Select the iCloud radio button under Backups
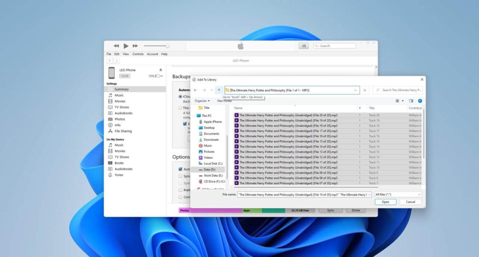 (x=180, y=96)
